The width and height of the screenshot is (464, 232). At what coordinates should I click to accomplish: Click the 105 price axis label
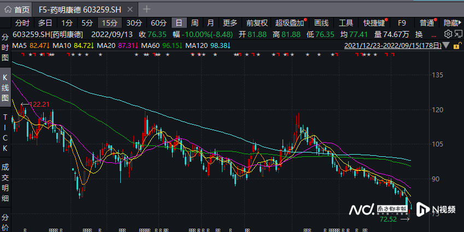[x=437, y=144]
